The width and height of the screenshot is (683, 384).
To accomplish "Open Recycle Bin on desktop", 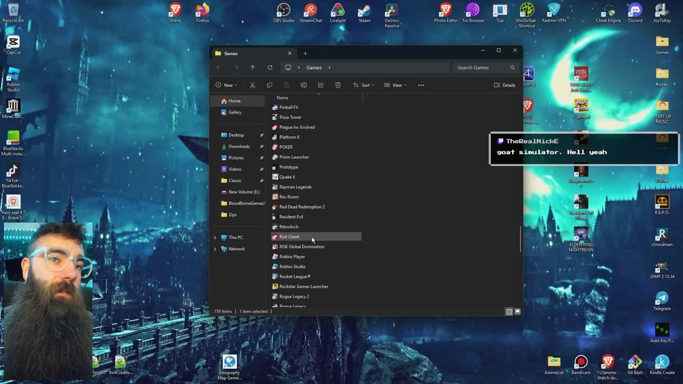I will point(13,13).
